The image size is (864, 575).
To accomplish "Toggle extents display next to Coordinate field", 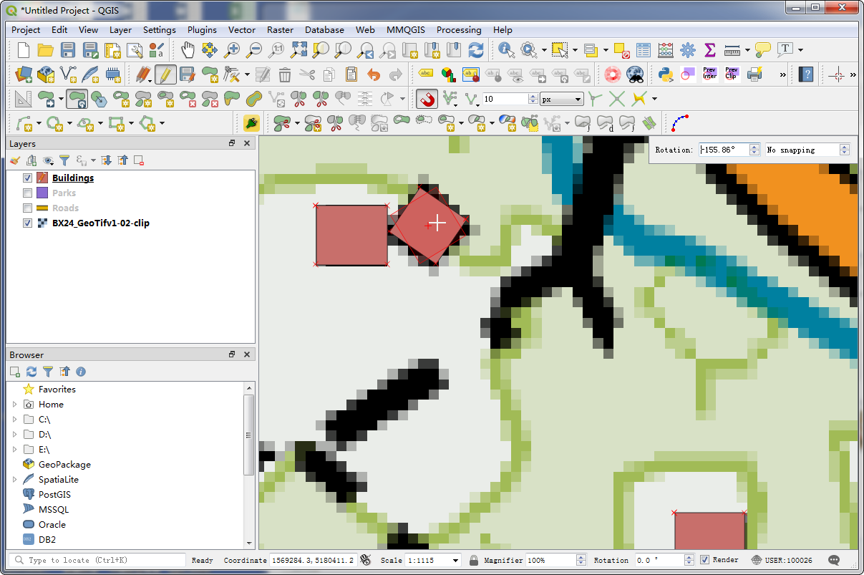I will 366,560.
